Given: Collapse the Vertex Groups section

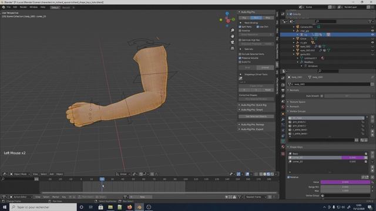Looking at the screenshot, I should click(x=297, y=111).
